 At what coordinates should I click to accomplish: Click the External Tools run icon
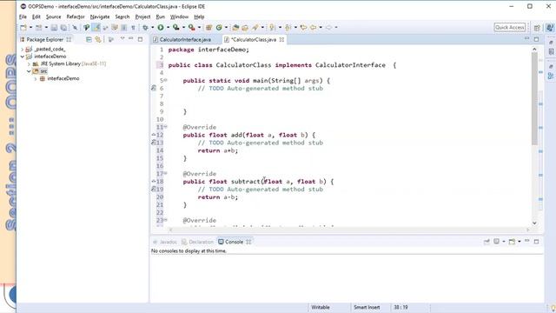click(x=191, y=27)
